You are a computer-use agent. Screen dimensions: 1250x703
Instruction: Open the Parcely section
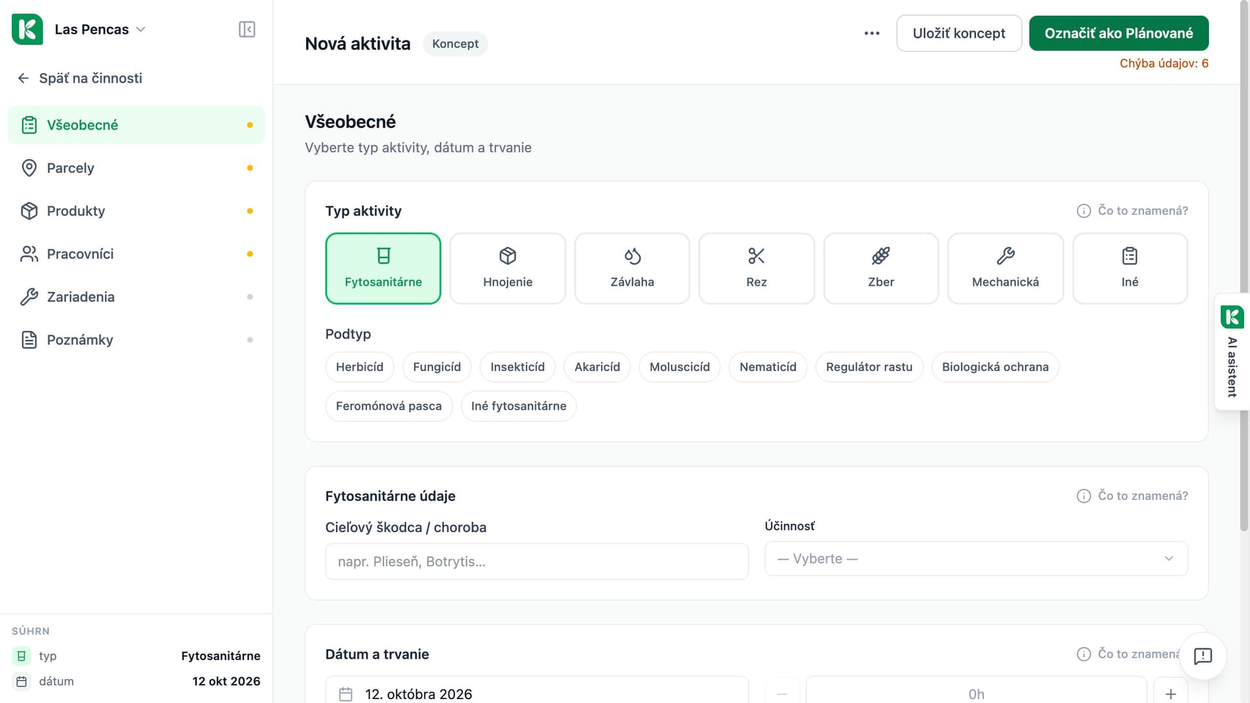(136, 168)
